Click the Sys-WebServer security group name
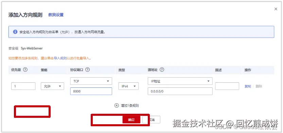The image size is (283, 133). point(32,48)
